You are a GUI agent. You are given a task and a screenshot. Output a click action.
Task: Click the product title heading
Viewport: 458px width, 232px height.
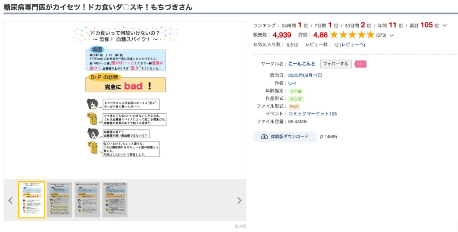click(98, 7)
